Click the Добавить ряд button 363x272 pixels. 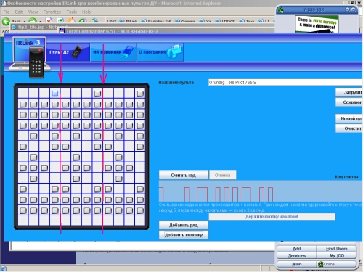[x=183, y=225]
